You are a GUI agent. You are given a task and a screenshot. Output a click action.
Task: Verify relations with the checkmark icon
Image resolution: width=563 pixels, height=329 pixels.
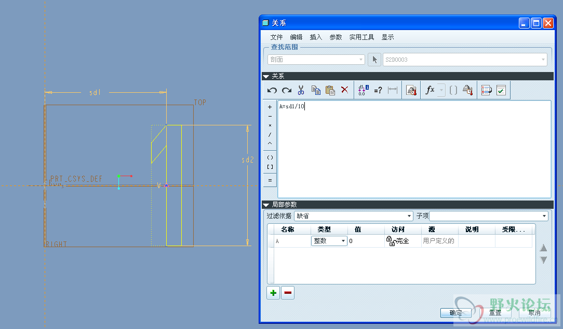coord(501,90)
